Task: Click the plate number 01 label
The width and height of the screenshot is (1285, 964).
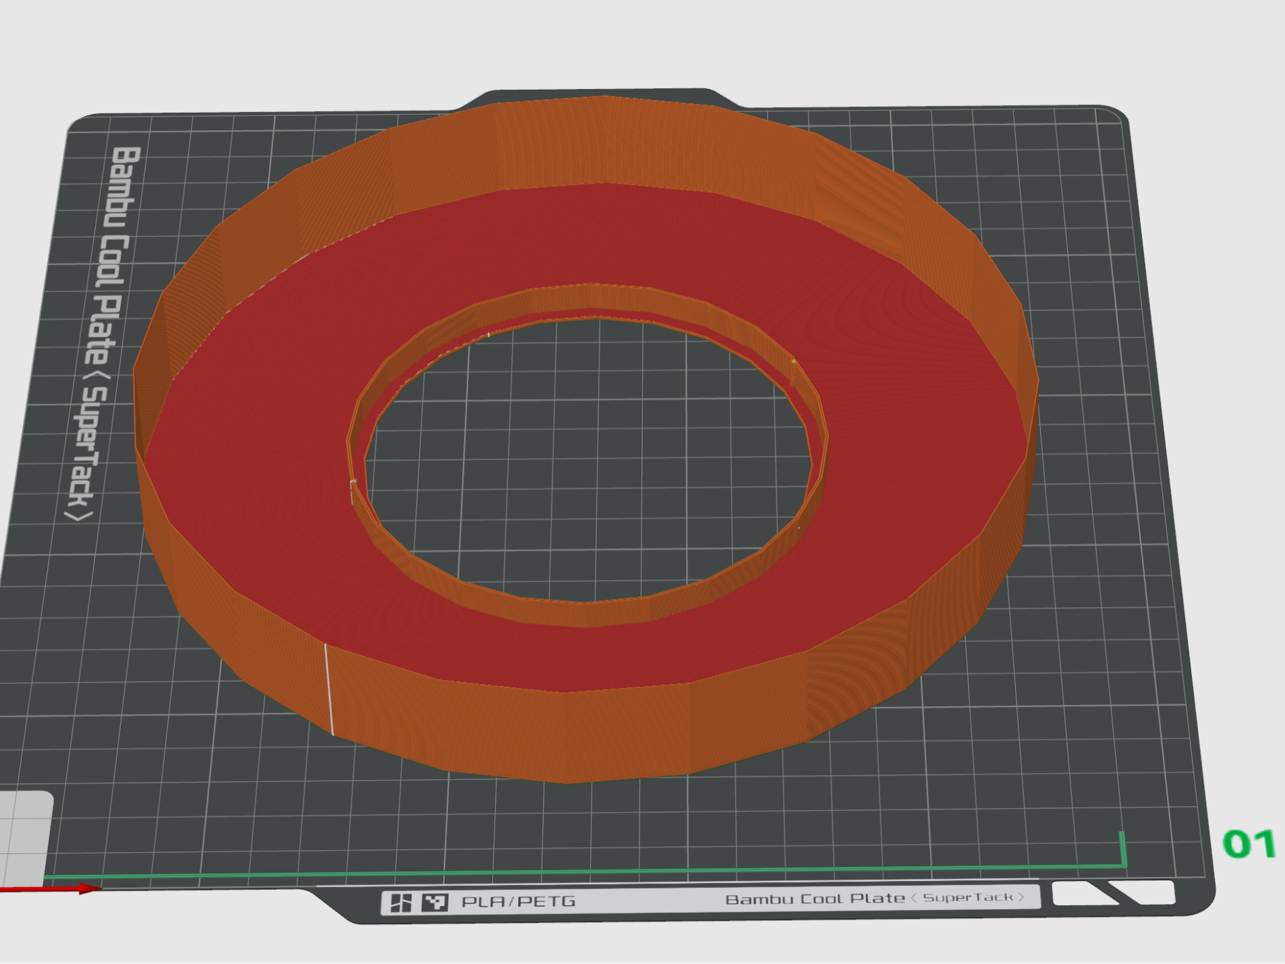Action: (x=1249, y=844)
